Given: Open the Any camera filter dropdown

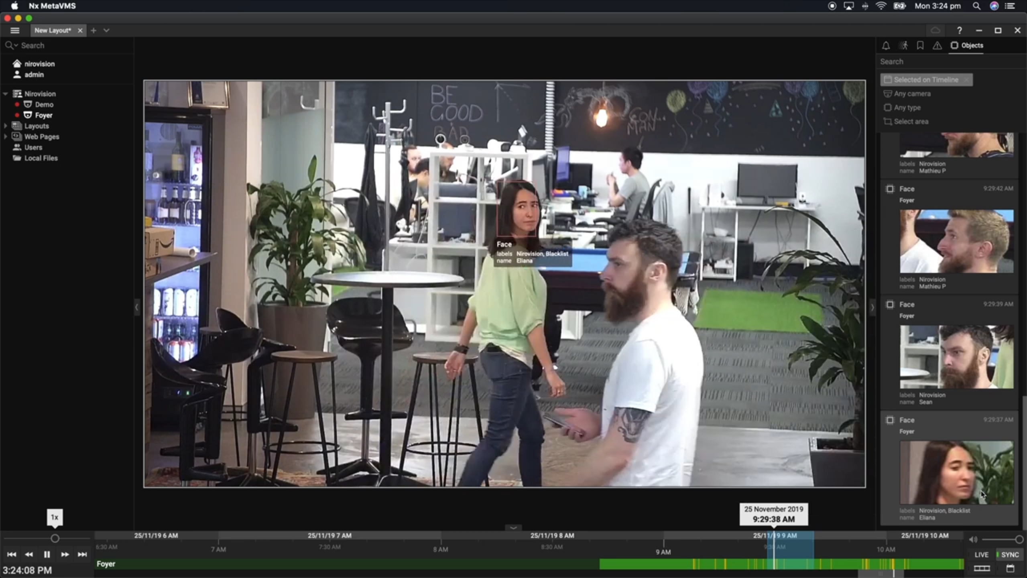Looking at the screenshot, I should [912, 94].
